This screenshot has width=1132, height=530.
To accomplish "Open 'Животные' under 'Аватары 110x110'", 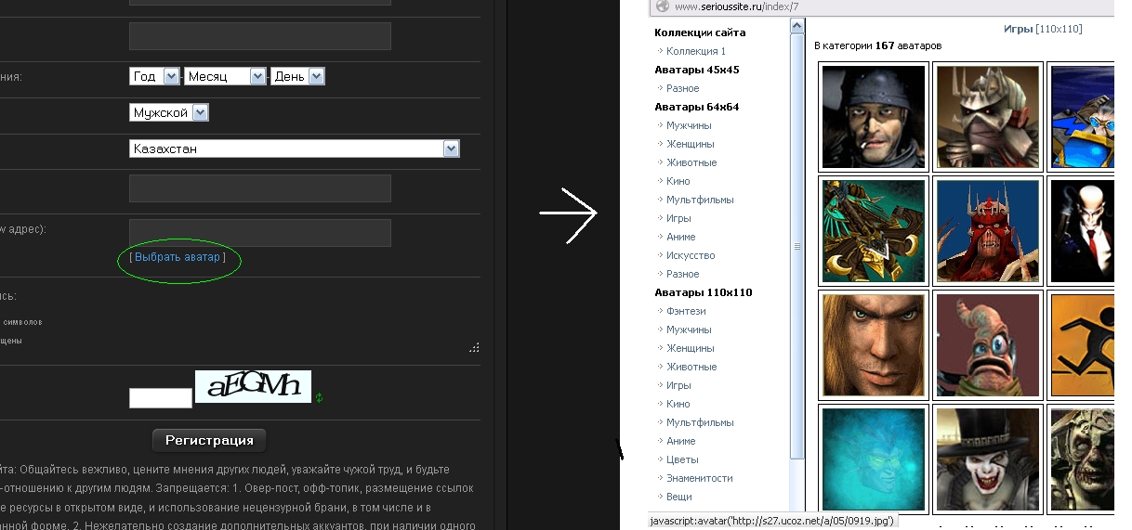I will (691, 367).
